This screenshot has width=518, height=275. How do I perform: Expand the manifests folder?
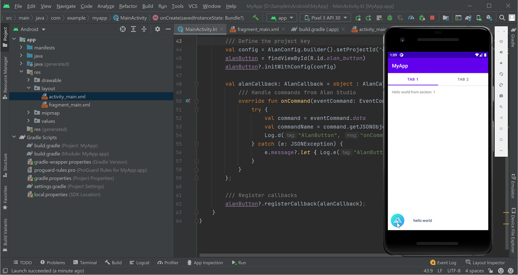click(21, 48)
